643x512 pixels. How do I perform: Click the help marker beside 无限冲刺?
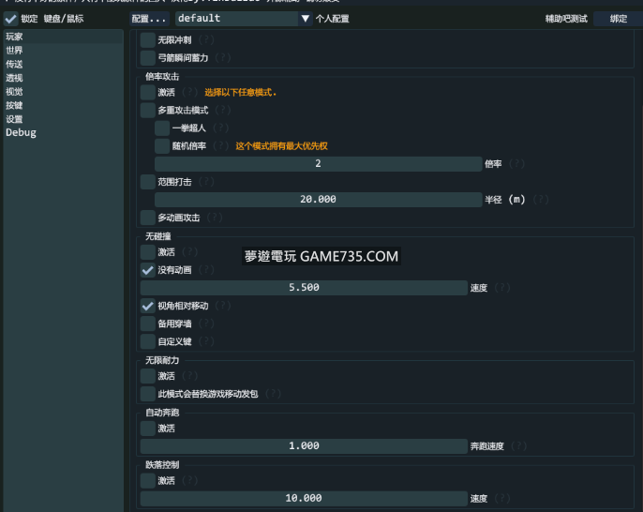click(x=204, y=40)
